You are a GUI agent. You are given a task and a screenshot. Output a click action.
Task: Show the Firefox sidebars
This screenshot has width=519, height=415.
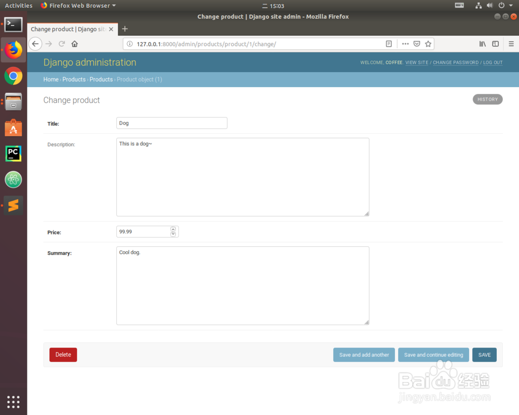(496, 44)
